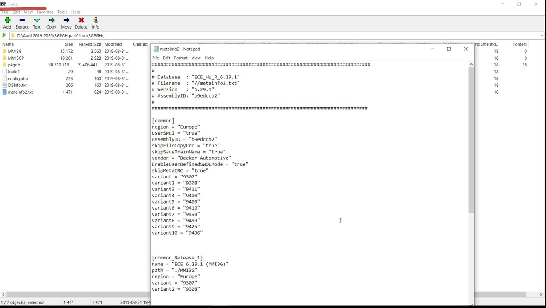
Task: Open the 7-Zip Edit menu
Action: [x=16, y=12]
